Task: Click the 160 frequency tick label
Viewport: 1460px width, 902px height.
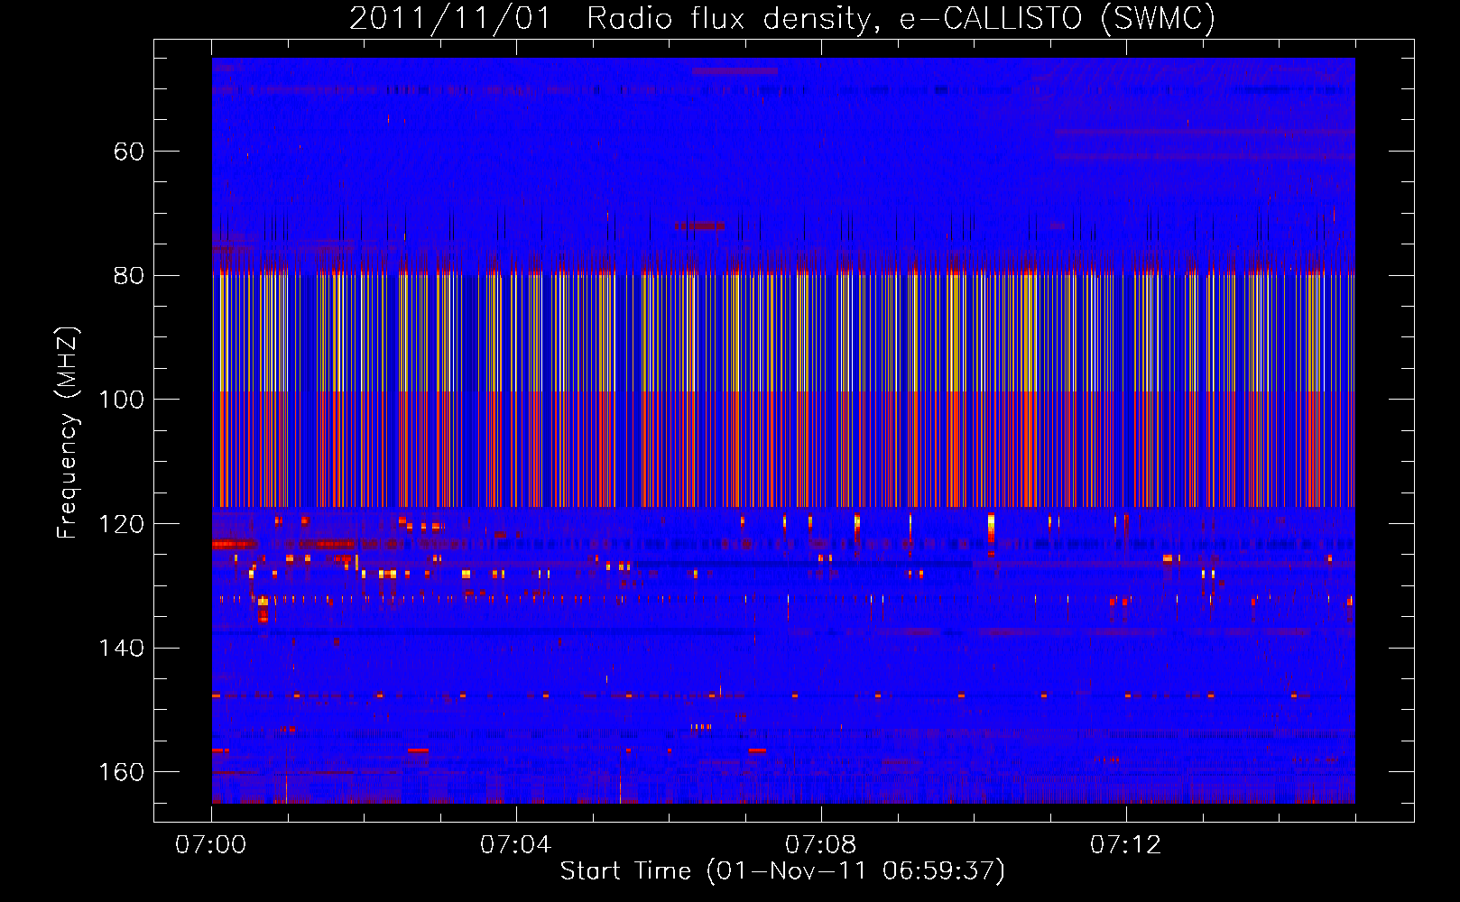Action: click(121, 772)
